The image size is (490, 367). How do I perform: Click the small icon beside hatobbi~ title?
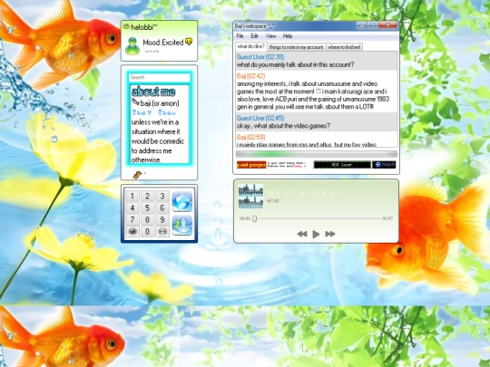tap(126, 26)
